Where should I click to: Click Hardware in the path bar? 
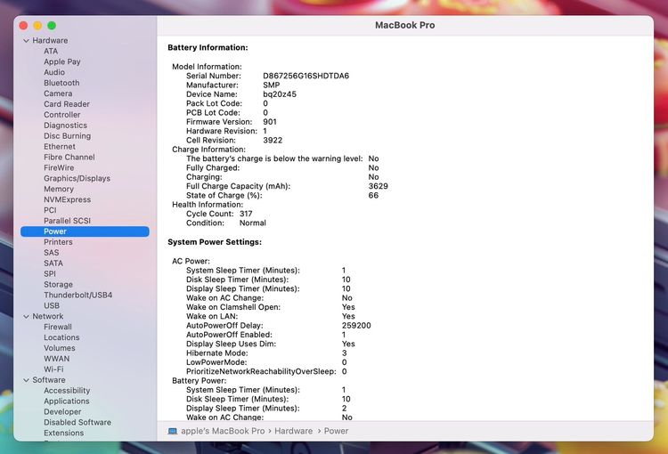point(294,431)
